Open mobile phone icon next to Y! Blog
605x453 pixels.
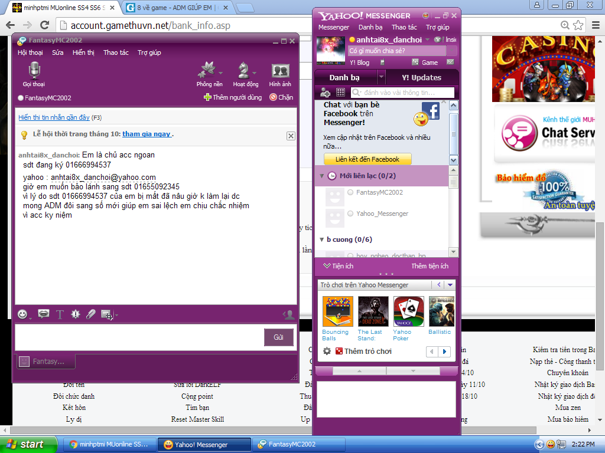pos(382,62)
